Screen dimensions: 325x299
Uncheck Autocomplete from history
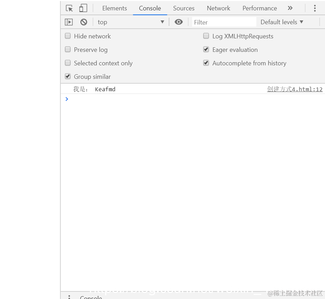point(206,63)
